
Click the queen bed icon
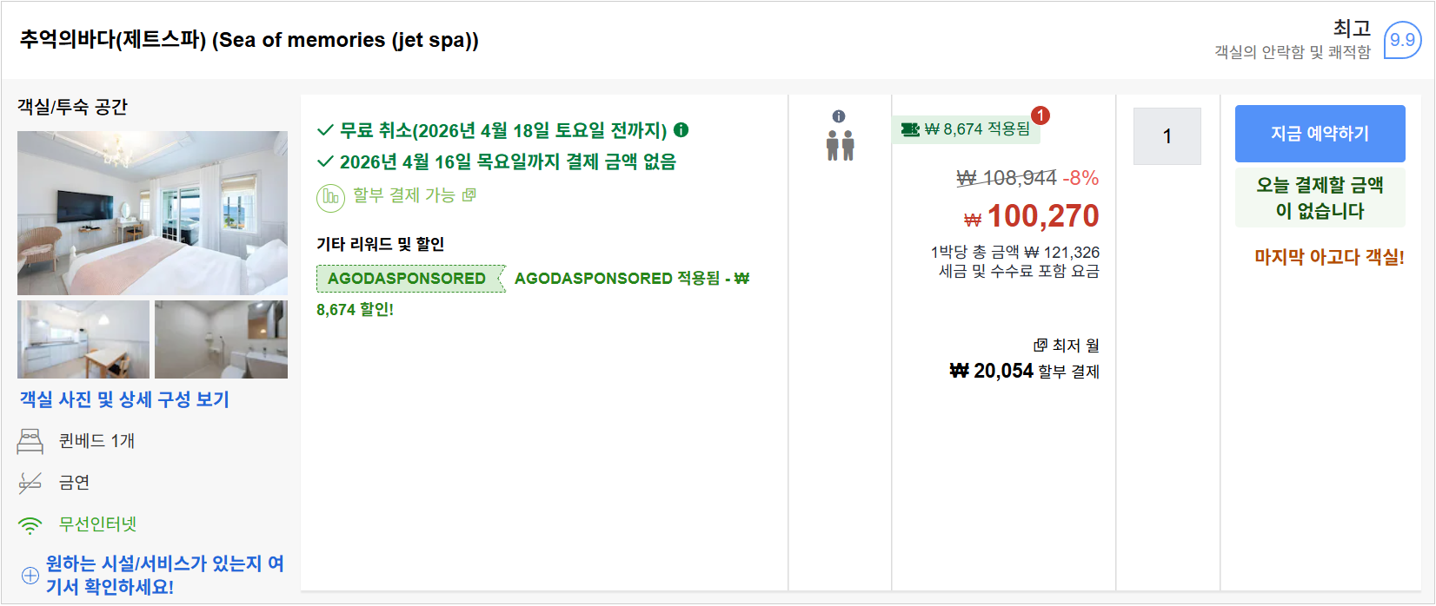(30, 441)
